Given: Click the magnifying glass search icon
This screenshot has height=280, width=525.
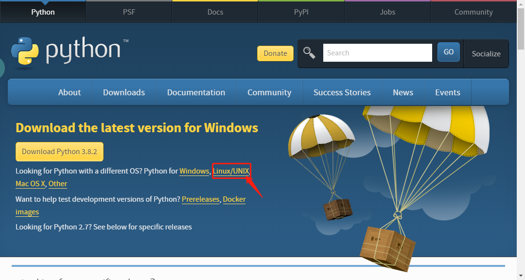Looking at the screenshot, I should (309, 53).
